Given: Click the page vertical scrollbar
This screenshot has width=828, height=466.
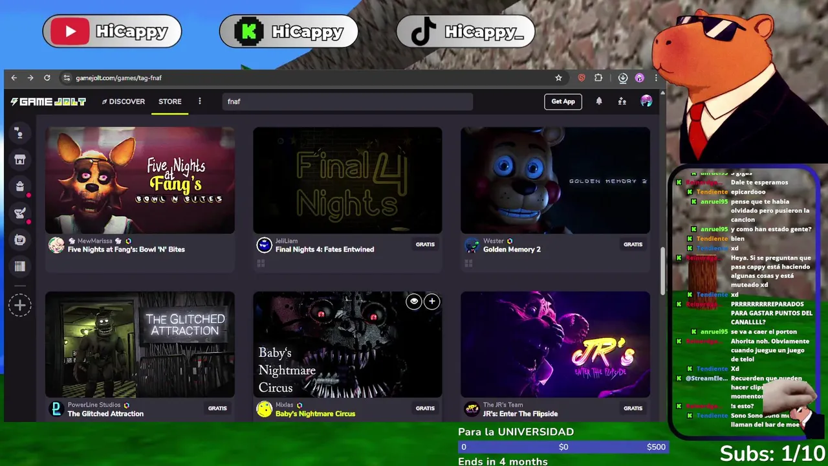Looking at the screenshot, I should (x=662, y=270).
